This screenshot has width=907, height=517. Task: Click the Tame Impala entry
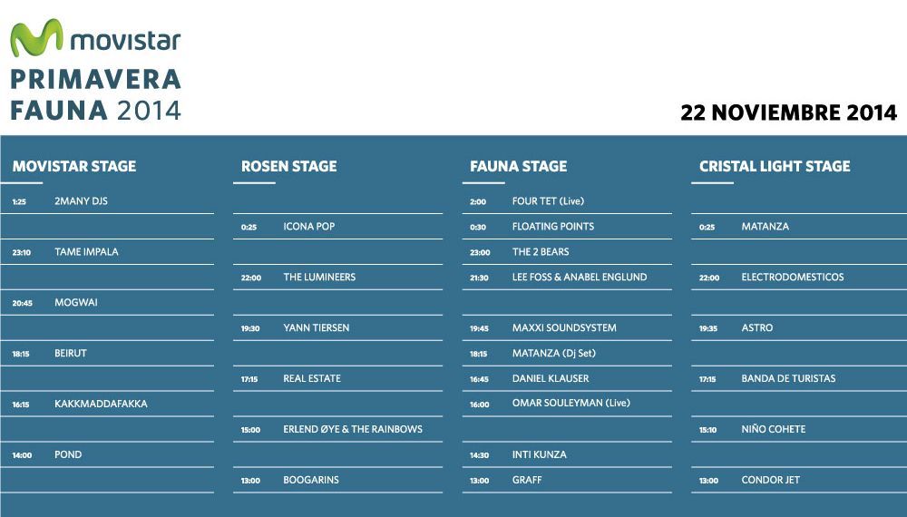point(86,252)
